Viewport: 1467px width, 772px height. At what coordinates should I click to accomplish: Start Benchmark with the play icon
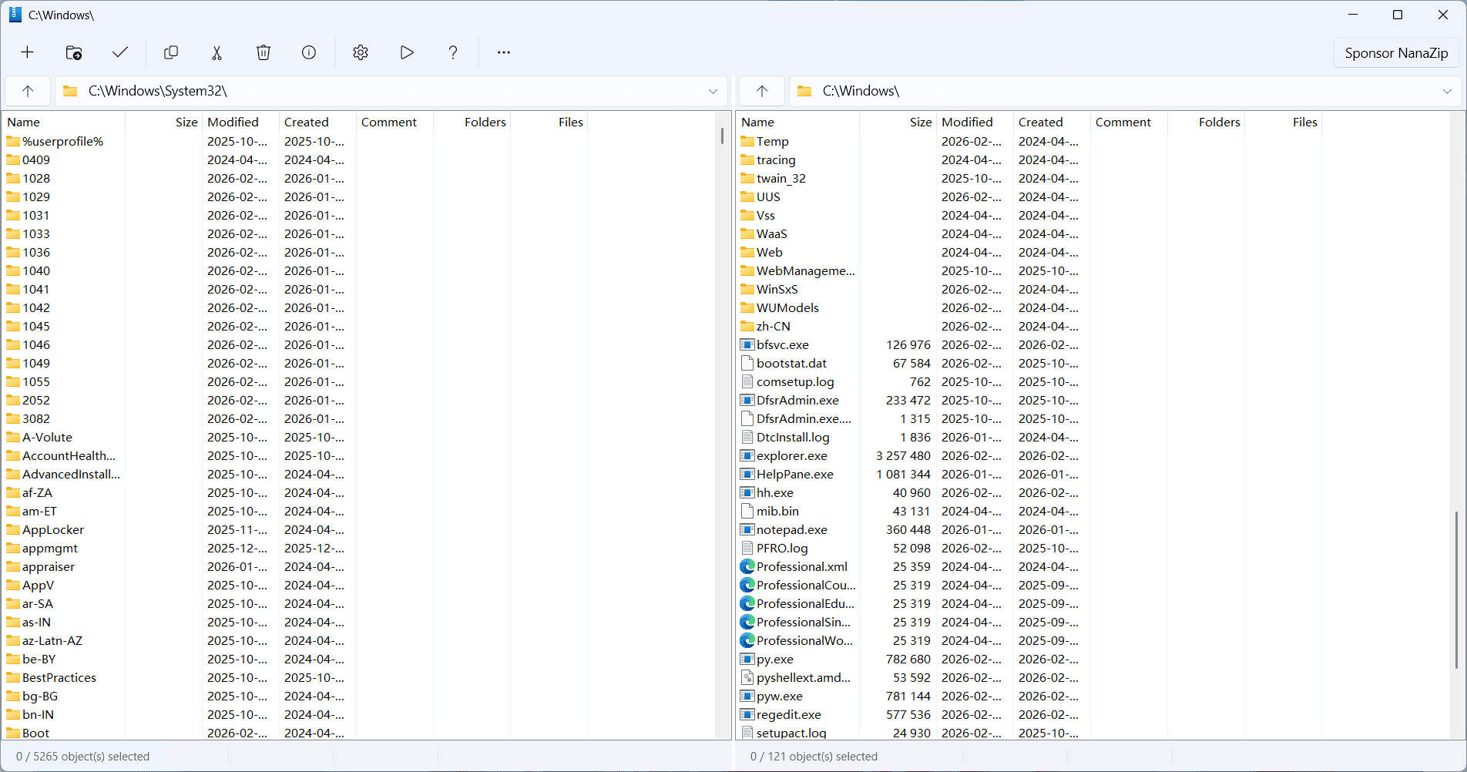(406, 52)
